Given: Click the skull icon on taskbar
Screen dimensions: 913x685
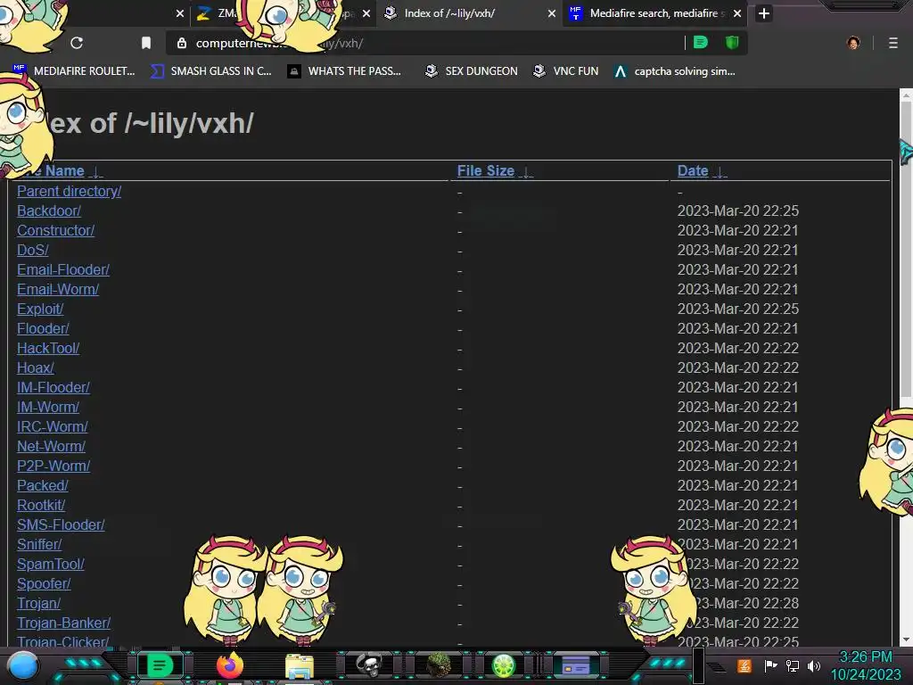Looking at the screenshot, I should coord(368,665).
